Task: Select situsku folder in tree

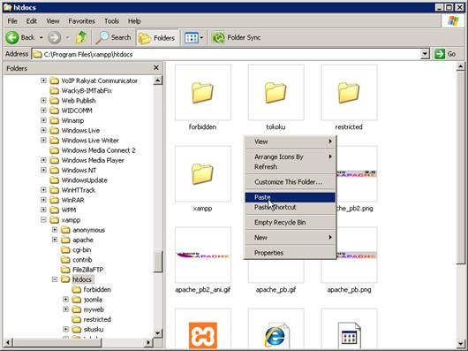Action: point(94,329)
